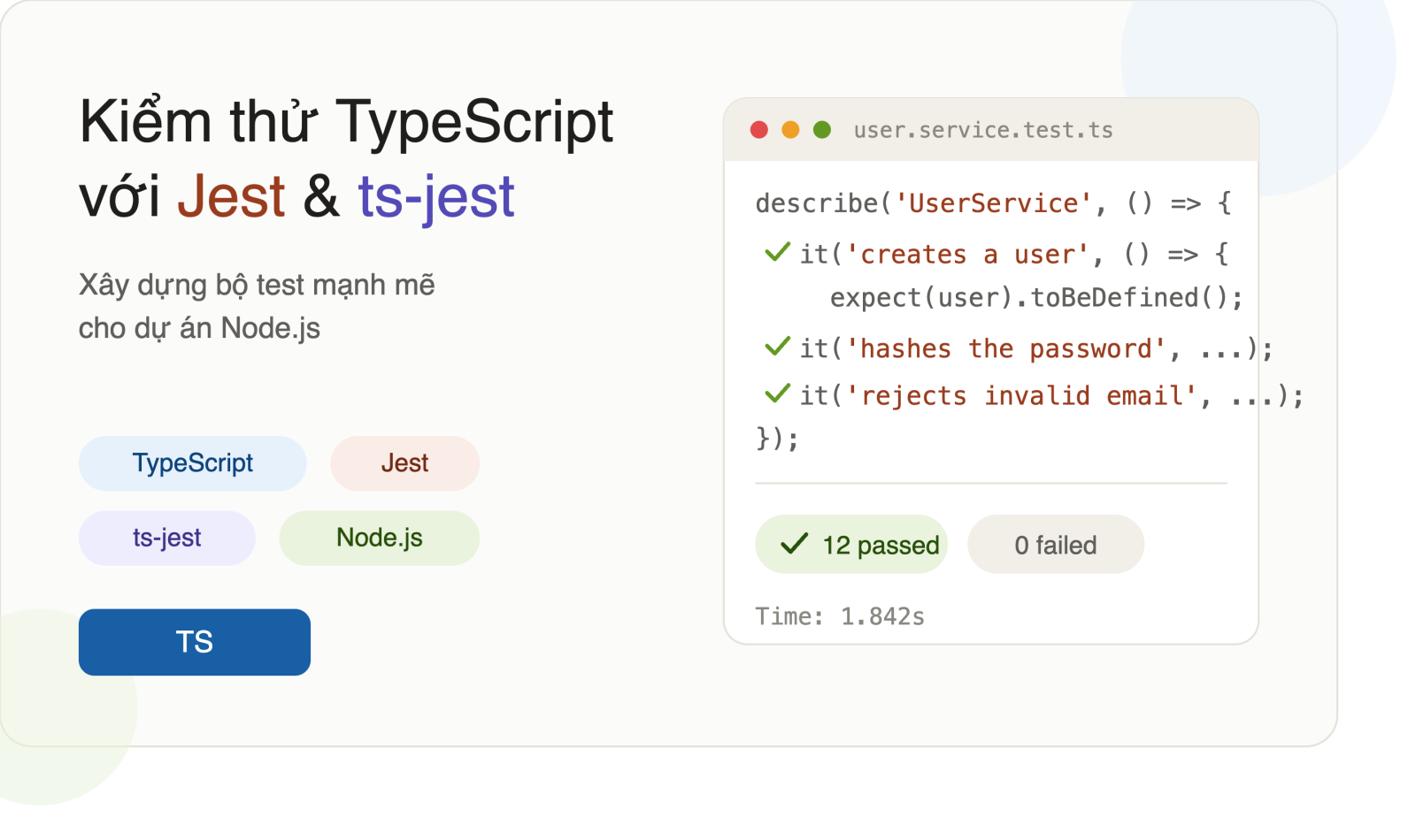The width and height of the screenshot is (1416, 825).
Task: Click the expect(user).toBeDefined(); line
Action: coord(1036,298)
